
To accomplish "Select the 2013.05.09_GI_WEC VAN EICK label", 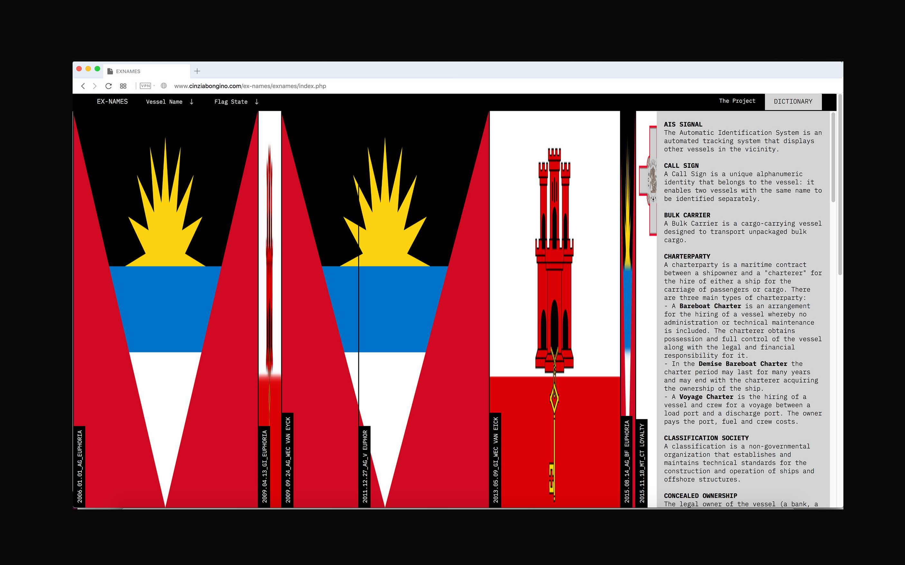I will (495, 460).
